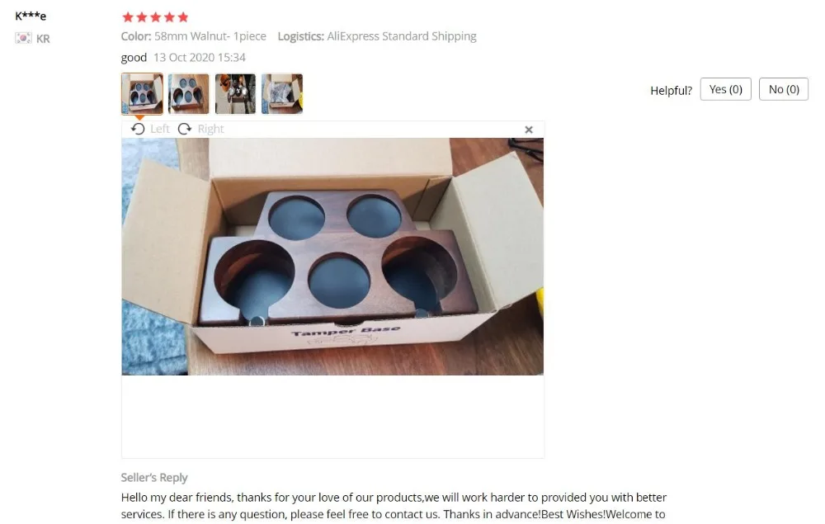Mark review helpful with Yes (0)
This screenshot has height=524, width=825.
point(725,89)
